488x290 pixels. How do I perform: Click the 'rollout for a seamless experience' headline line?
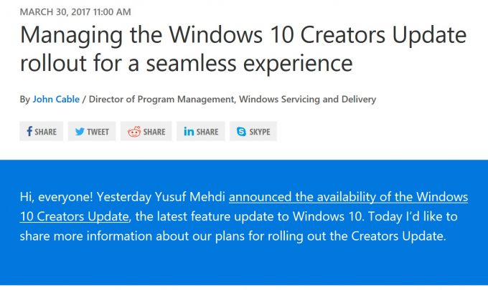[187, 63]
